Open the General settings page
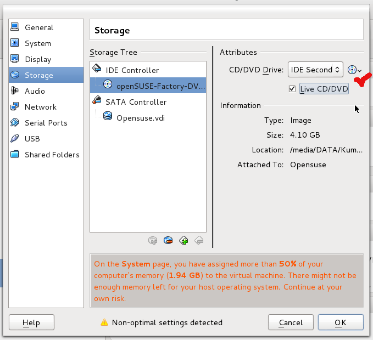 point(46,27)
